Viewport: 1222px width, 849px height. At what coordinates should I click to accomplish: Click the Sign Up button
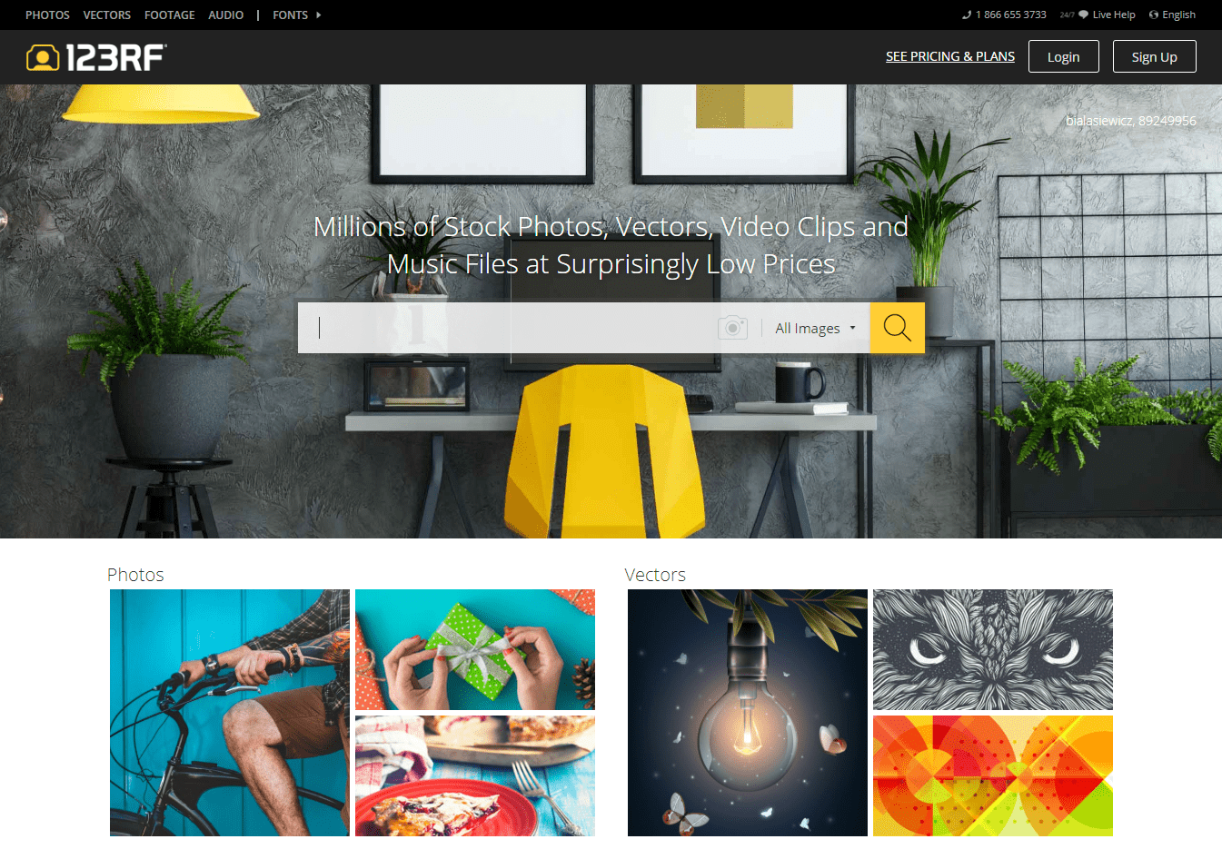[1155, 56]
